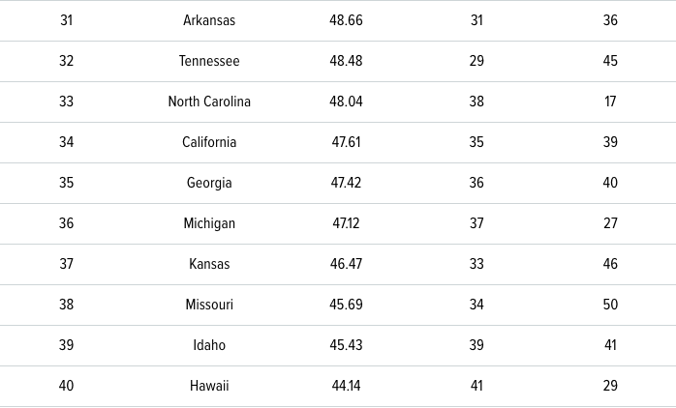Click the Hawaii state name
The height and width of the screenshot is (408, 676).
209,386
